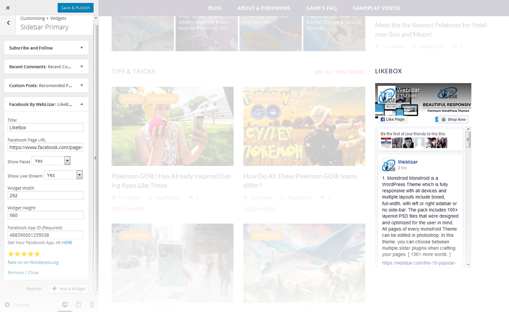Click the five-star rating icons
This screenshot has height=312, width=509.
24,254
